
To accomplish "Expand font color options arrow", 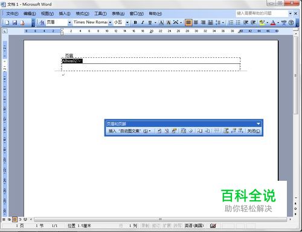I will click(278, 22).
